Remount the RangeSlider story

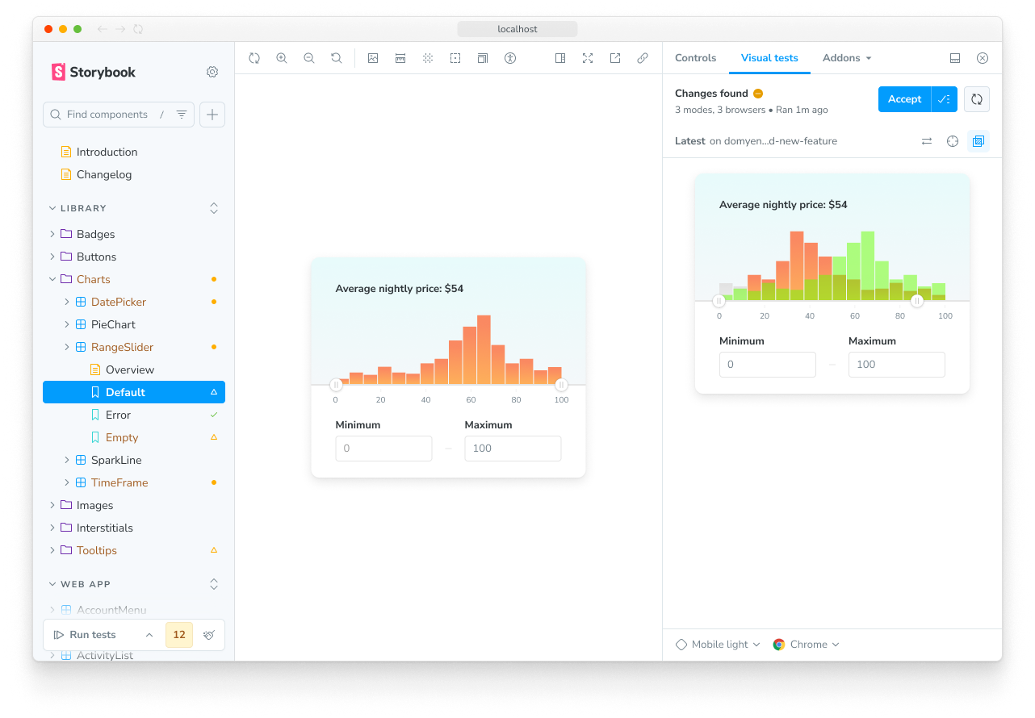coord(254,58)
